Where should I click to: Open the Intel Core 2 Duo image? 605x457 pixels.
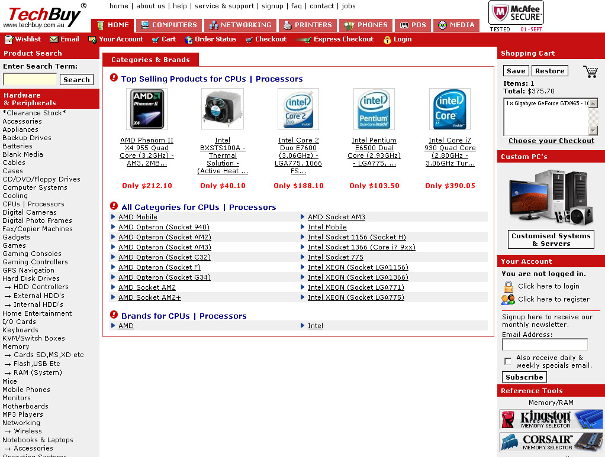point(298,109)
